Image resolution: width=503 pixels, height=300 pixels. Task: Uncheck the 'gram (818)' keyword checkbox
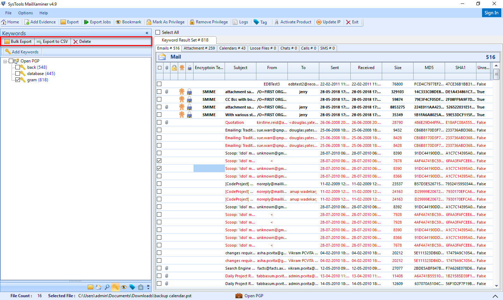18,80
